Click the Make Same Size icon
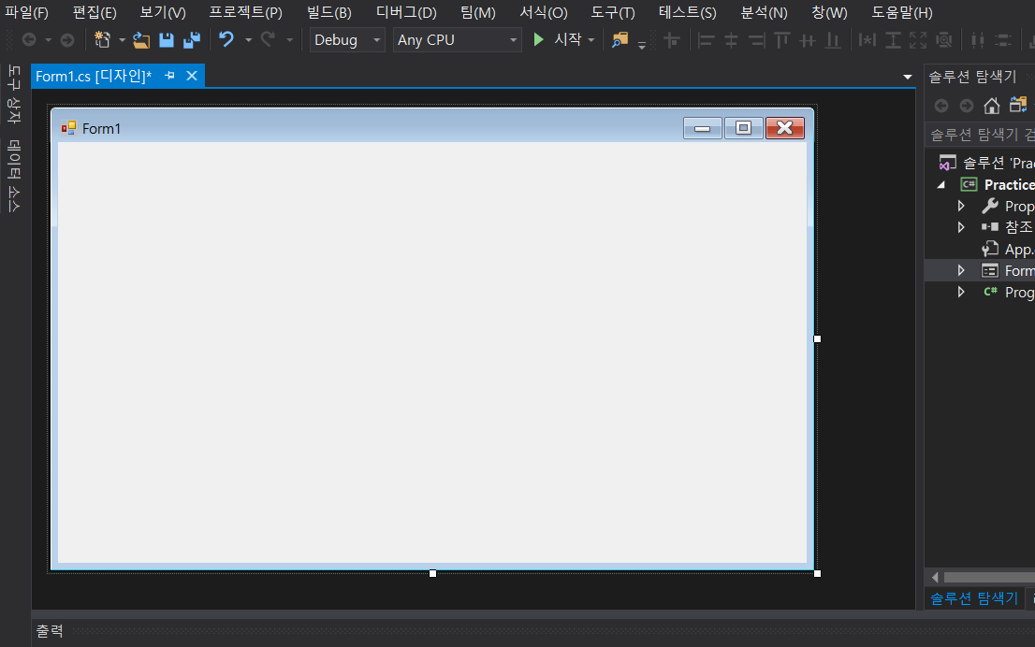 point(918,40)
